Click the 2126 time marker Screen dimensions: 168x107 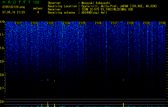point(98,23)
